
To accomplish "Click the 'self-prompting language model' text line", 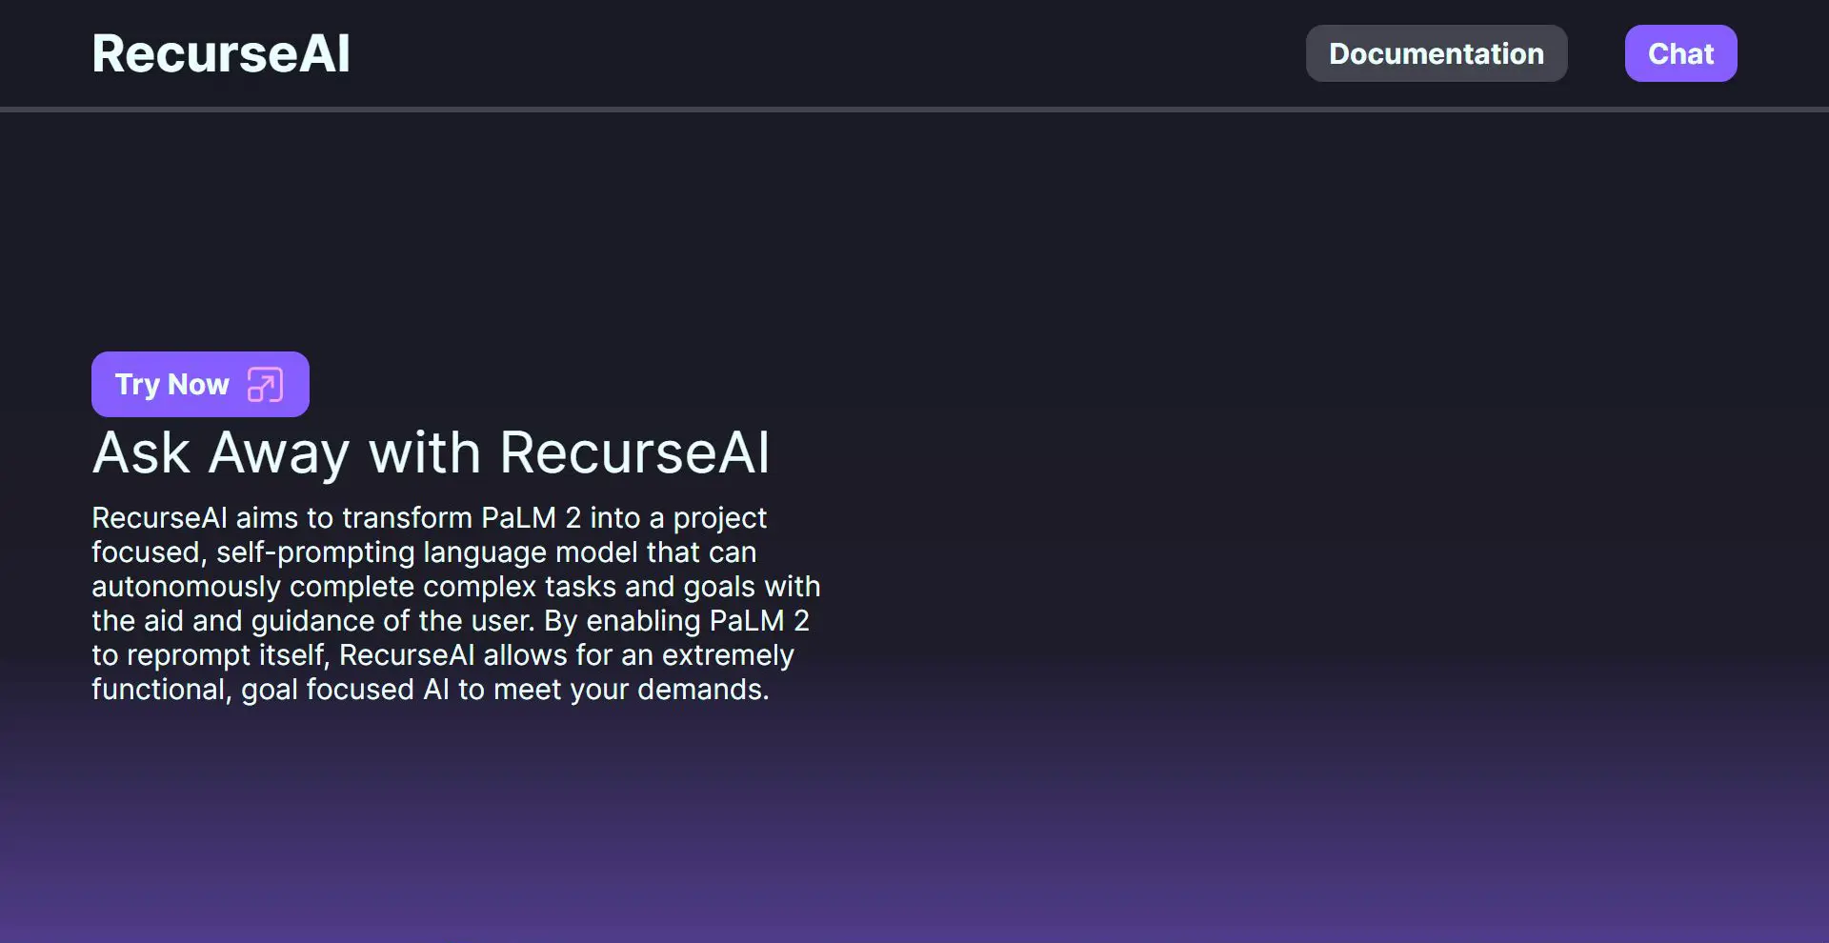I will pyautogui.click(x=424, y=552).
